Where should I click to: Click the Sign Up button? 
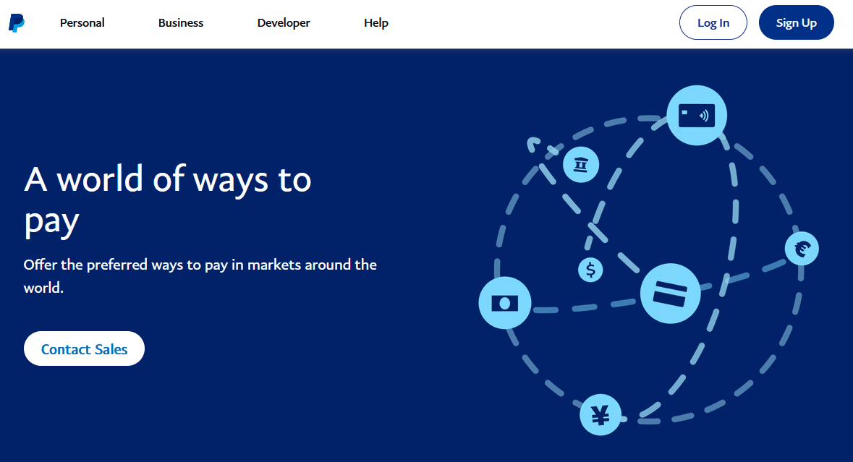[796, 22]
